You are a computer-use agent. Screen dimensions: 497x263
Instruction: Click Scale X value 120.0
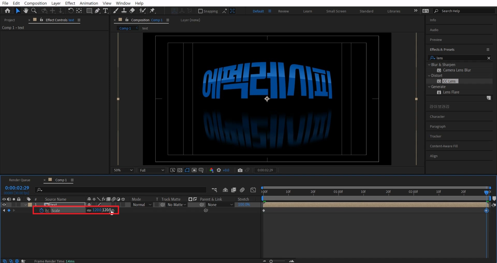pos(97,210)
